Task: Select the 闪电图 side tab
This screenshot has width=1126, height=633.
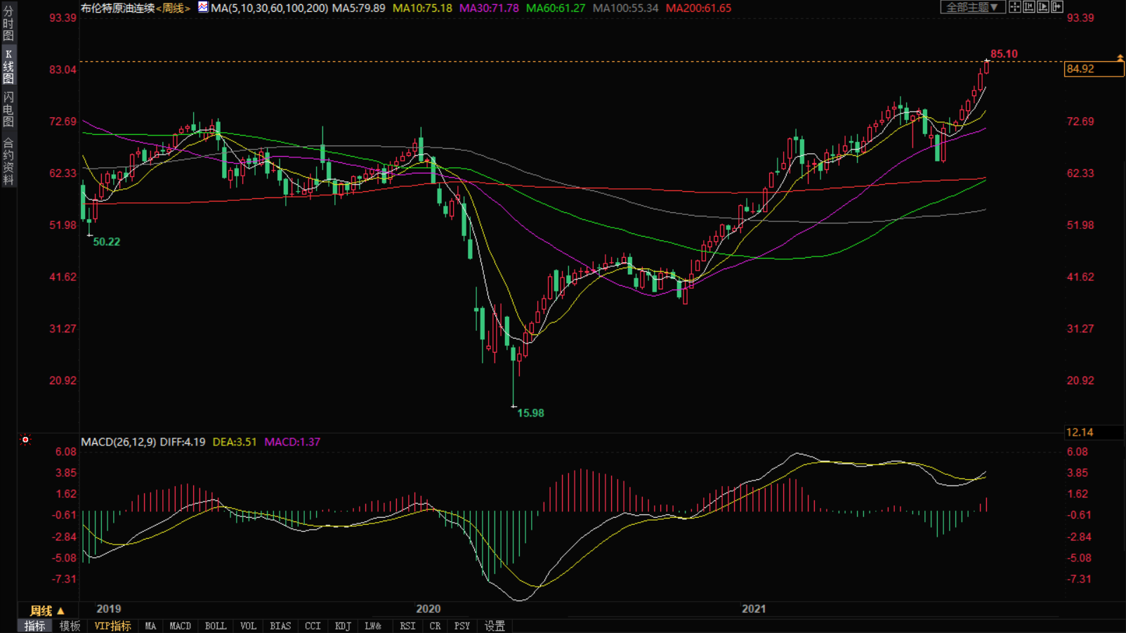Action: pos(8,109)
